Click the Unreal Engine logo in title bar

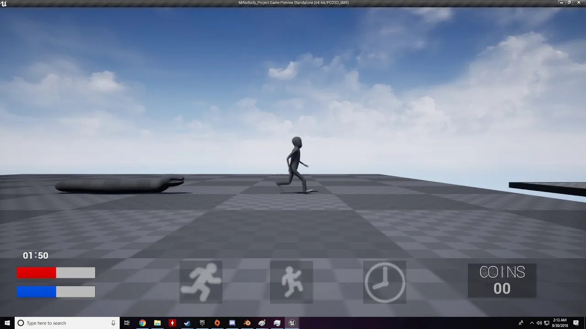[x=4, y=3]
